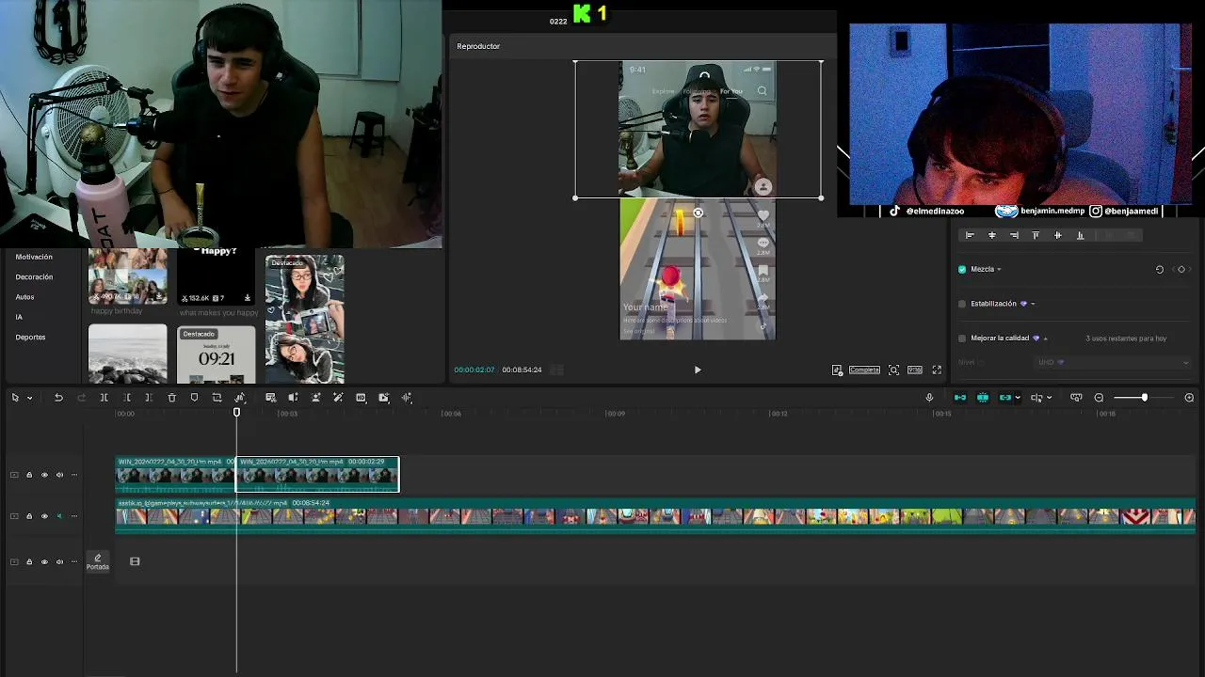Open the linkage options dropdown arrow
This screenshot has height=677, width=1205.
click(x=1018, y=398)
